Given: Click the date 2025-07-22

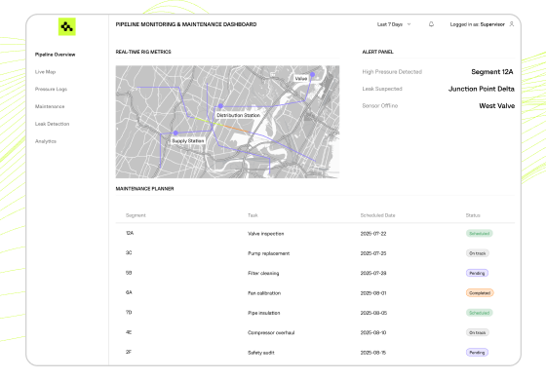Looking at the screenshot, I should pyautogui.click(x=373, y=234).
